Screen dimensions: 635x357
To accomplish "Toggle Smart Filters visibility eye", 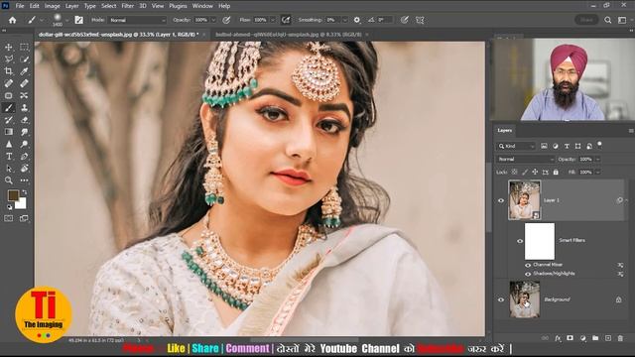I will pos(520,241).
